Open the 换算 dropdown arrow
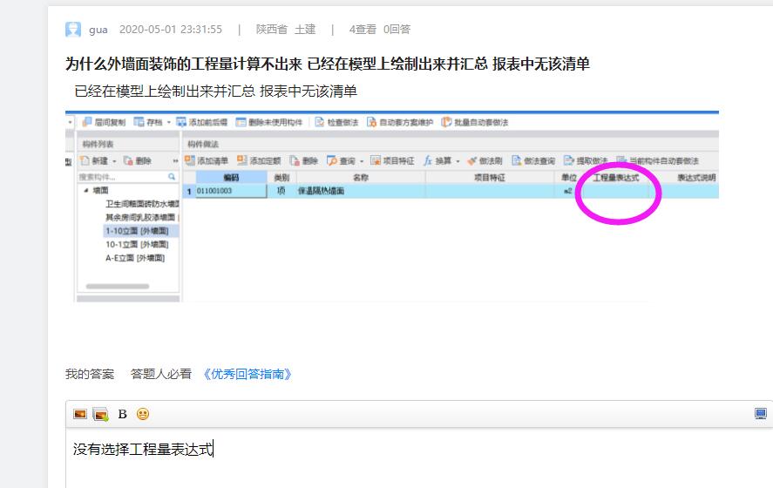773x488 pixels. (x=458, y=161)
